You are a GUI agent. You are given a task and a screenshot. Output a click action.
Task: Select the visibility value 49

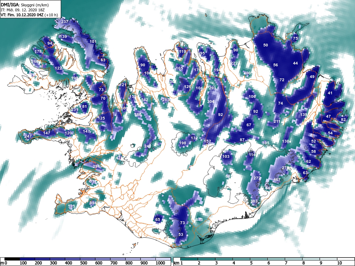312,77
